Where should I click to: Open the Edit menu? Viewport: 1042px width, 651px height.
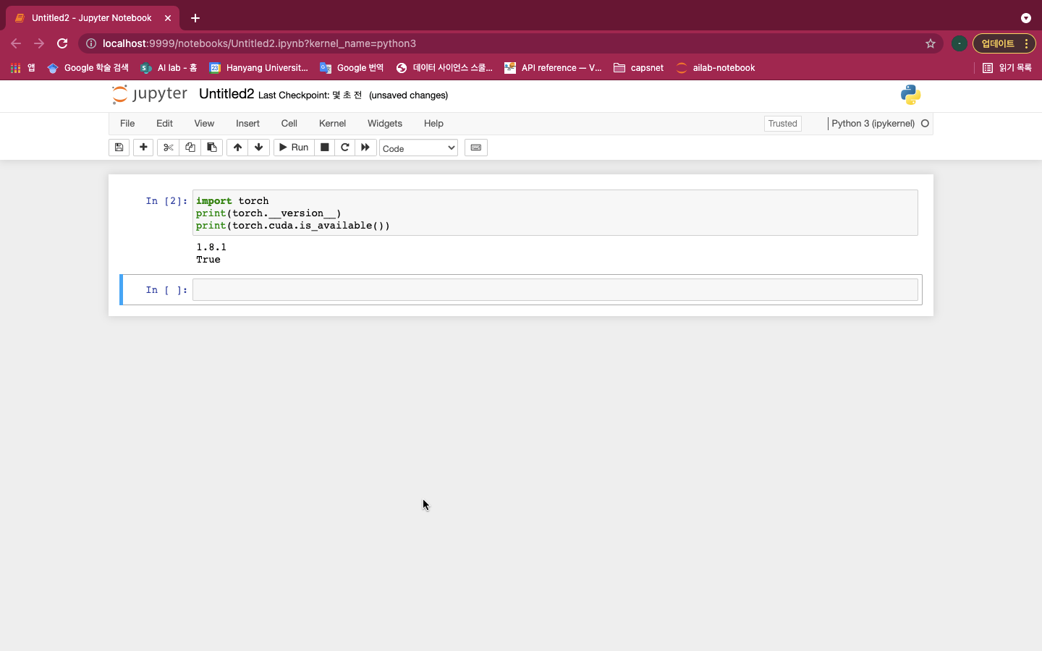(x=164, y=124)
